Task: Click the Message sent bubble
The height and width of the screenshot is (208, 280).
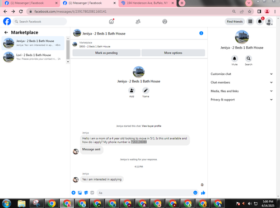Action: coord(91,149)
